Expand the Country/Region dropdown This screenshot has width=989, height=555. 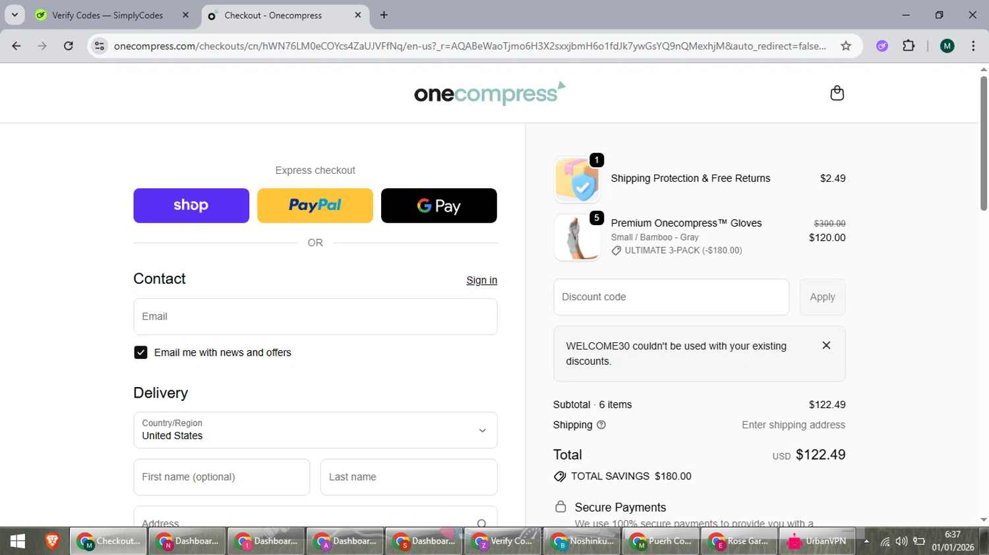click(x=315, y=431)
